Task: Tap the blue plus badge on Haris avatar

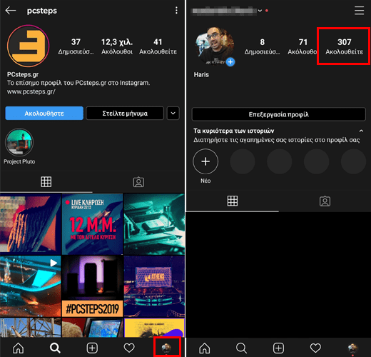Action: (x=230, y=62)
